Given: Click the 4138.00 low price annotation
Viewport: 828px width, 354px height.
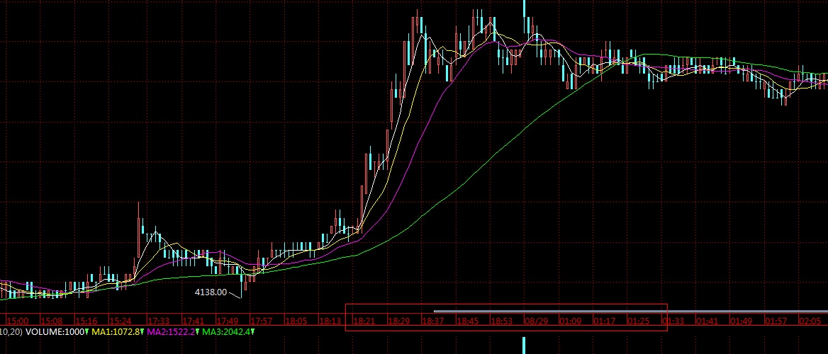Looking at the screenshot, I should tap(211, 292).
